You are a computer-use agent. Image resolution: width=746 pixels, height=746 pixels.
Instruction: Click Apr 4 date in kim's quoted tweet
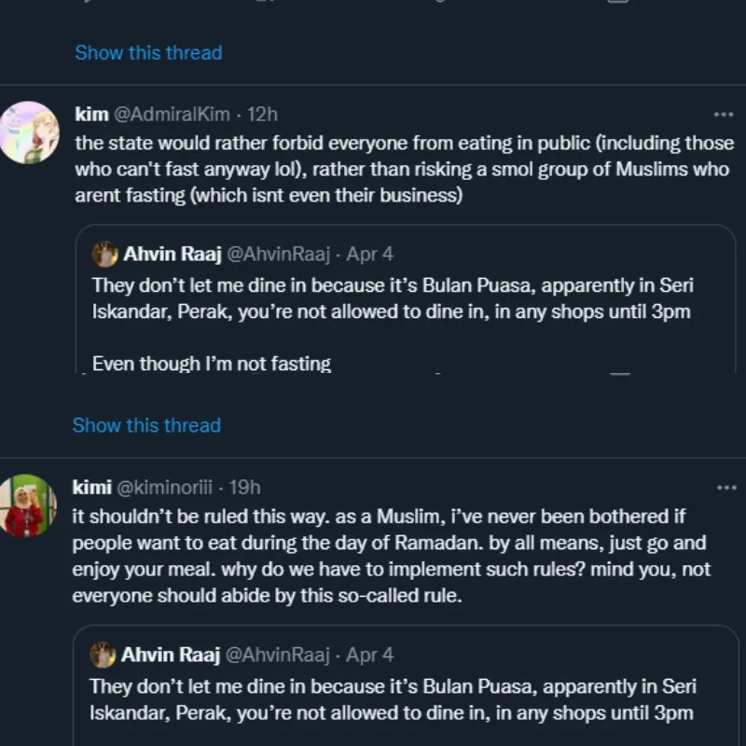(x=370, y=254)
